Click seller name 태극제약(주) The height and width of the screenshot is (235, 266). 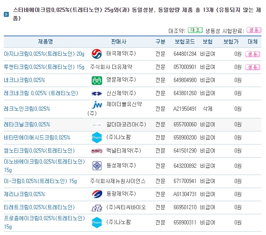pos(121,54)
